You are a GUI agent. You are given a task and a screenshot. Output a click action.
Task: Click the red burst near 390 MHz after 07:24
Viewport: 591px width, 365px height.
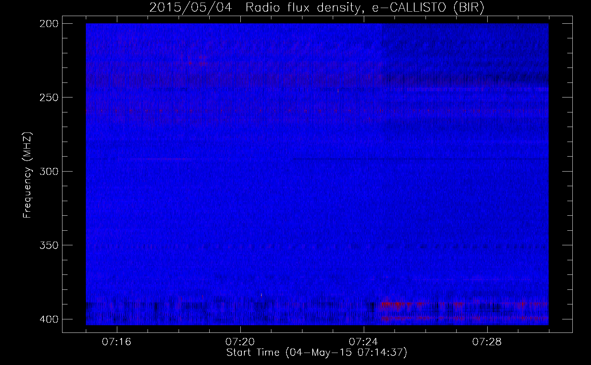(396, 305)
